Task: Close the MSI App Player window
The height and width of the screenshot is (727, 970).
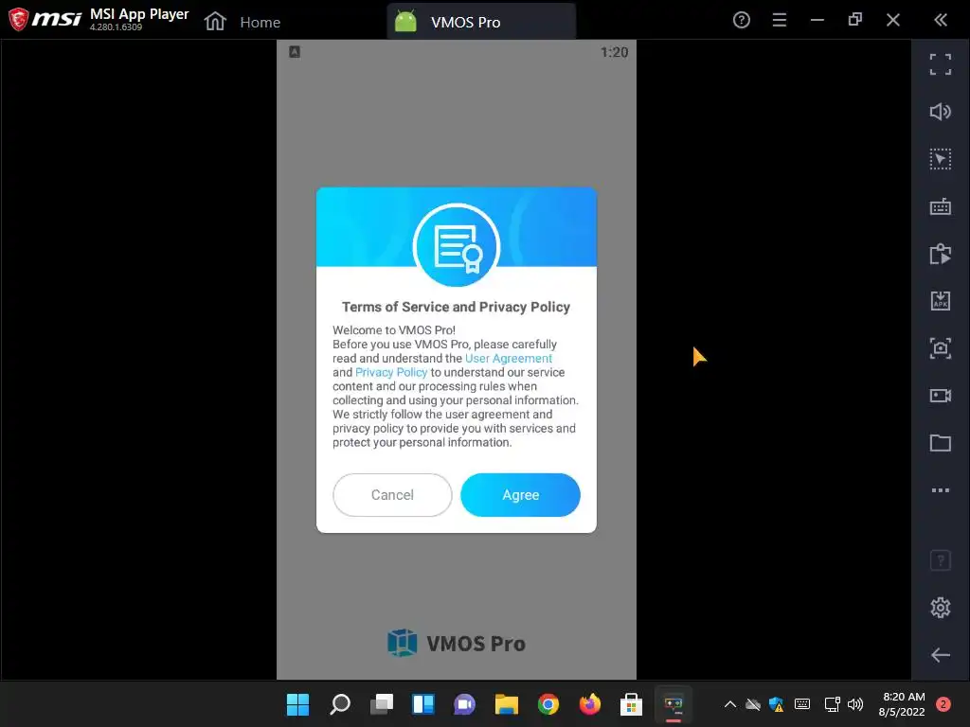Action: (892, 21)
